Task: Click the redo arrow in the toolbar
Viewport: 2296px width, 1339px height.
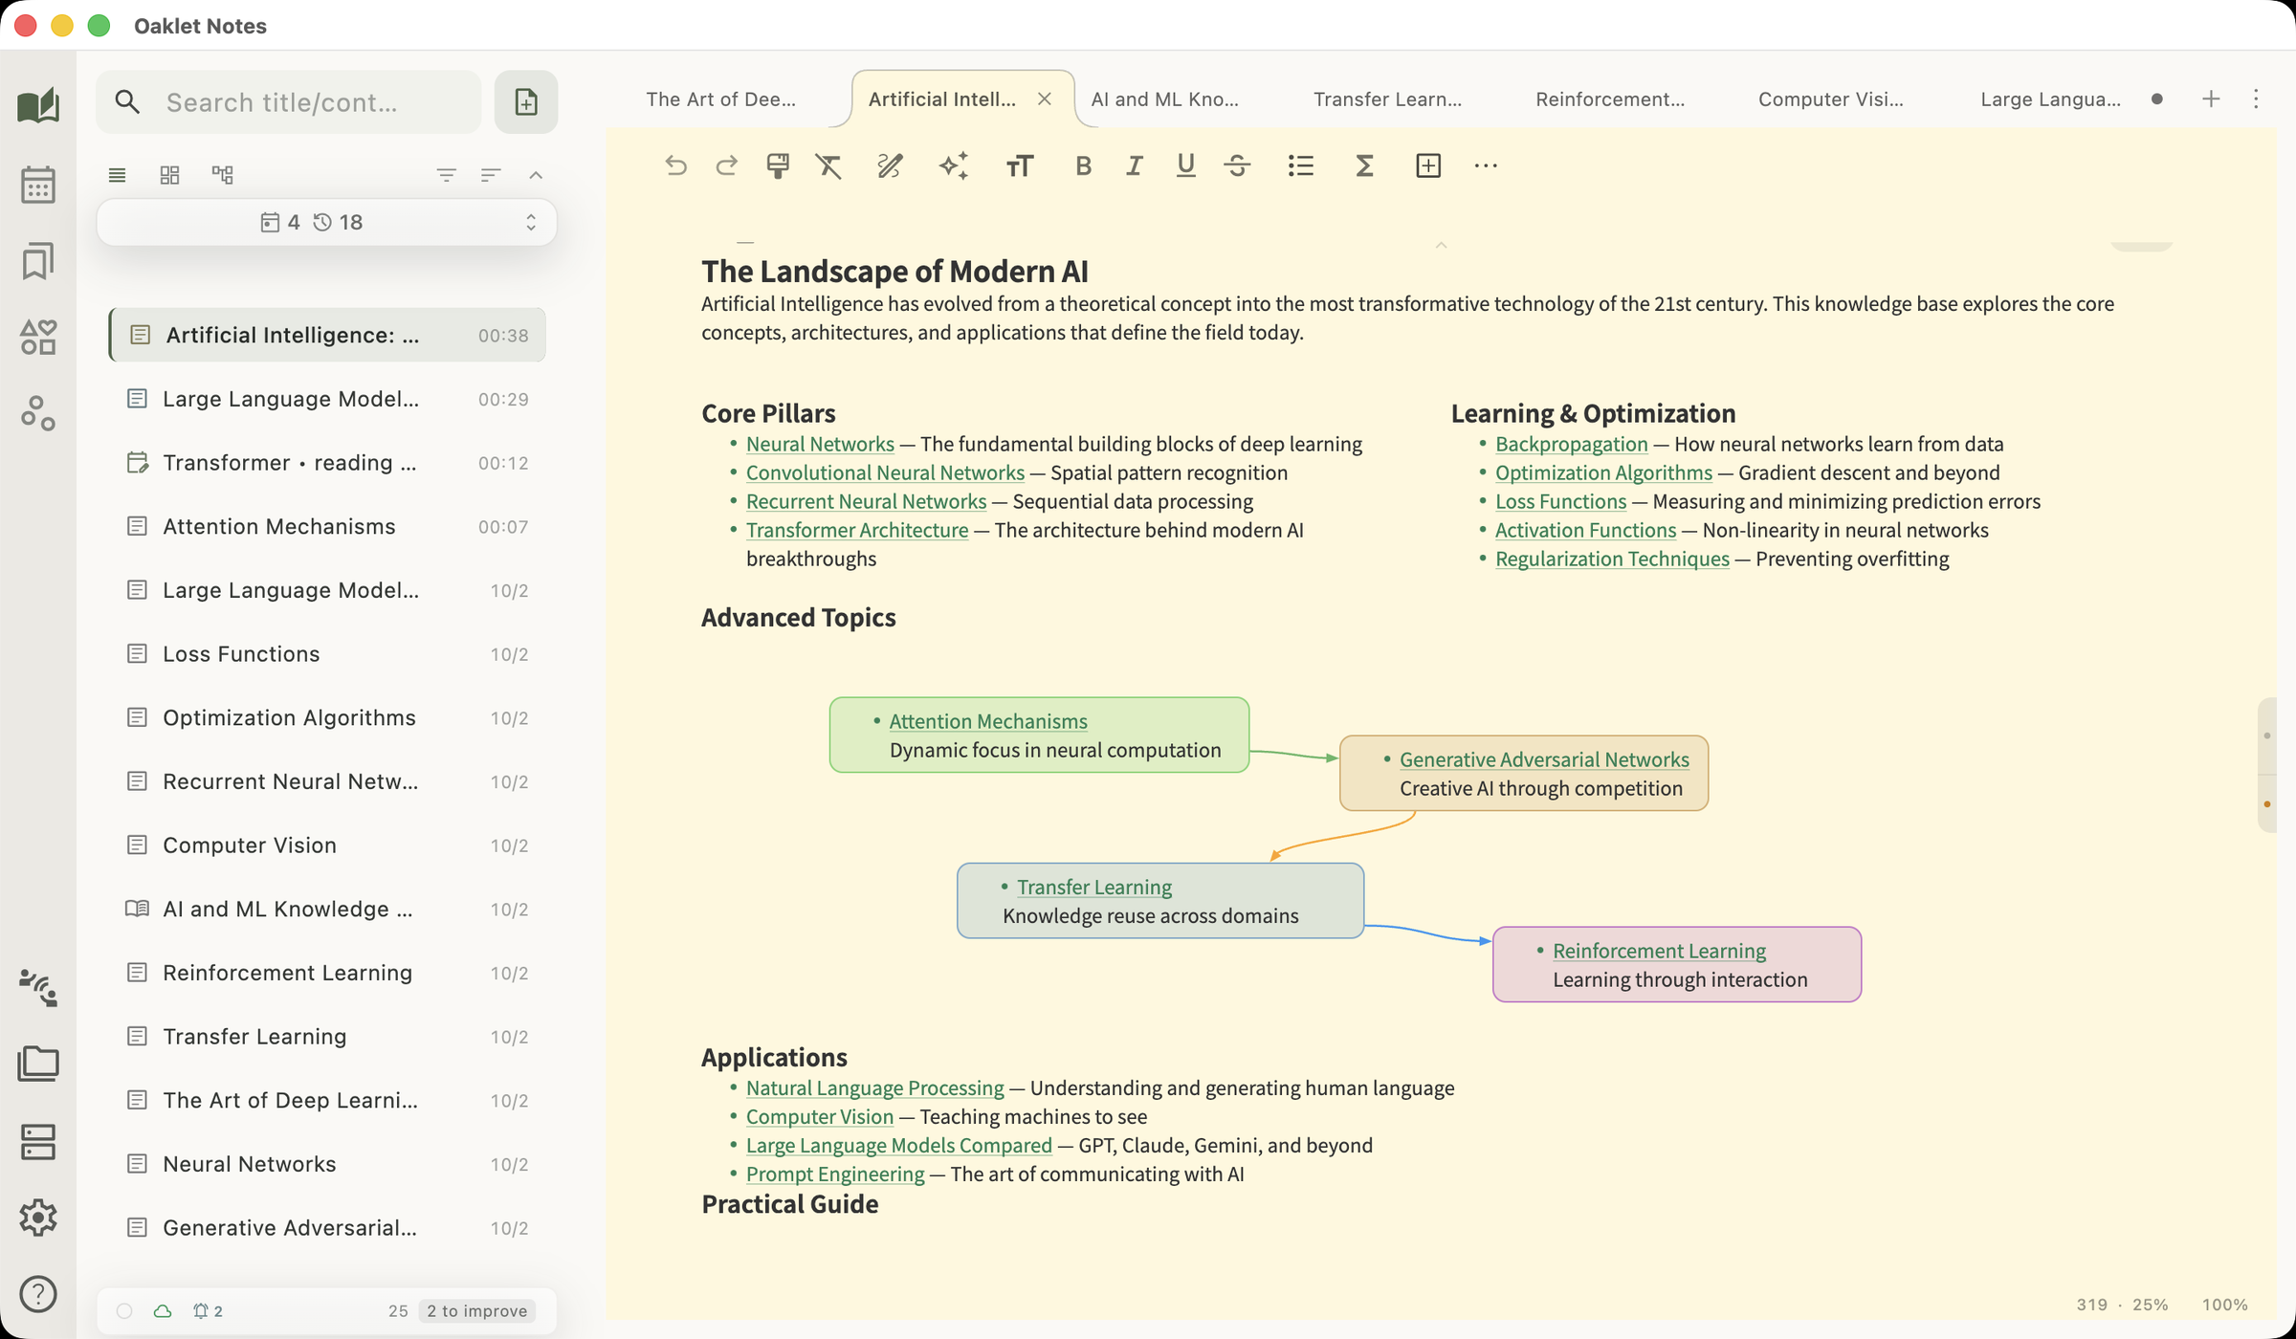Action: 726,165
